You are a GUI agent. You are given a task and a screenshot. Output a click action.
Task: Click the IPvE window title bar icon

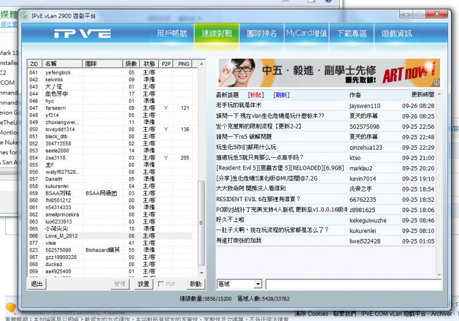(x=26, y=16)
